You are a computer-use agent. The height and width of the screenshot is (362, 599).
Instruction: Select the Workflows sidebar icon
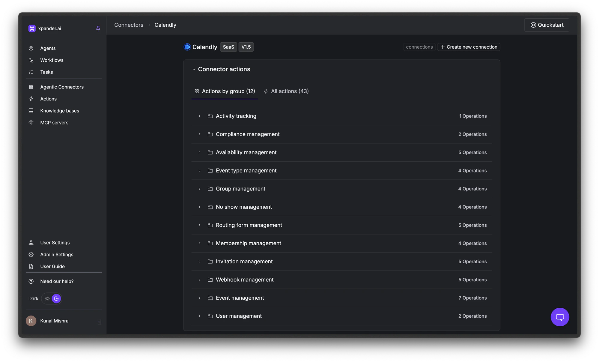(x=31, y=60)
